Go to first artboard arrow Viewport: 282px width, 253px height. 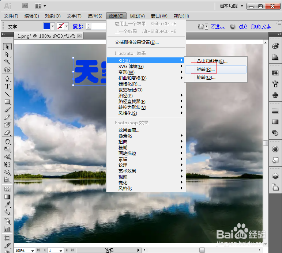click(x=38, y=250)
